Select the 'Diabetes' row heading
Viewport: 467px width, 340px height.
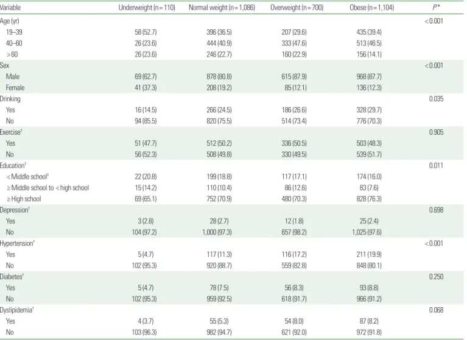click(12, 277)
